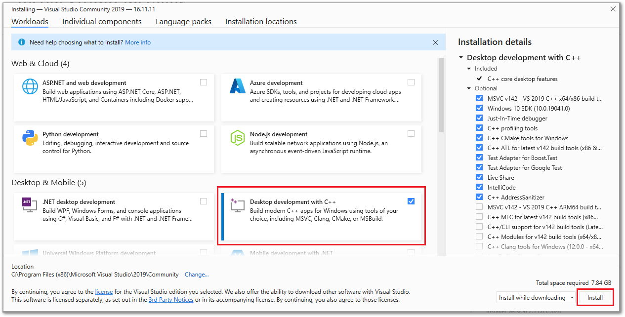Select the Node.js development workload card
The width and height of the screenshot is (625, 317).
tap(321, 149)
